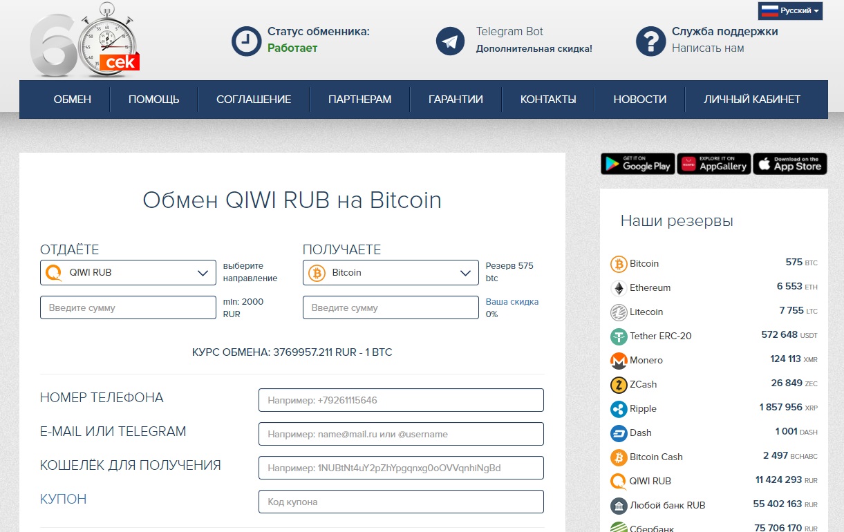Click the QIWI icon in ОТДАЁТЕ selector
Image resolution: width=844 pixels, height=532 pixels.
point(54,273)
